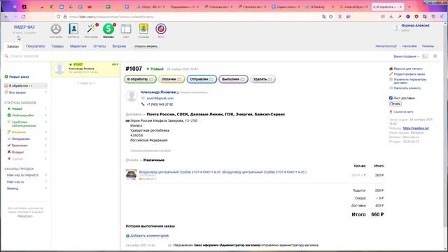
Task: Toggle the Лист доставки checkbox
Action: (391, 98)
